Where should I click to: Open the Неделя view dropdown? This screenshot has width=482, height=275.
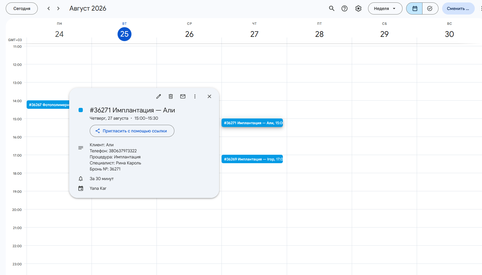point(385,8)
